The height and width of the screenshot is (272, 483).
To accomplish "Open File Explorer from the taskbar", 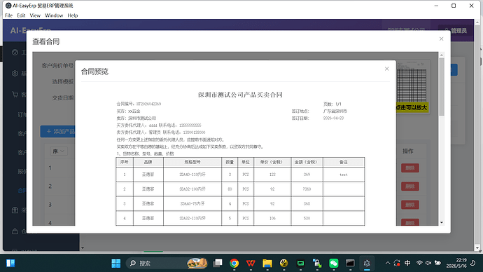I will point(267,263).
